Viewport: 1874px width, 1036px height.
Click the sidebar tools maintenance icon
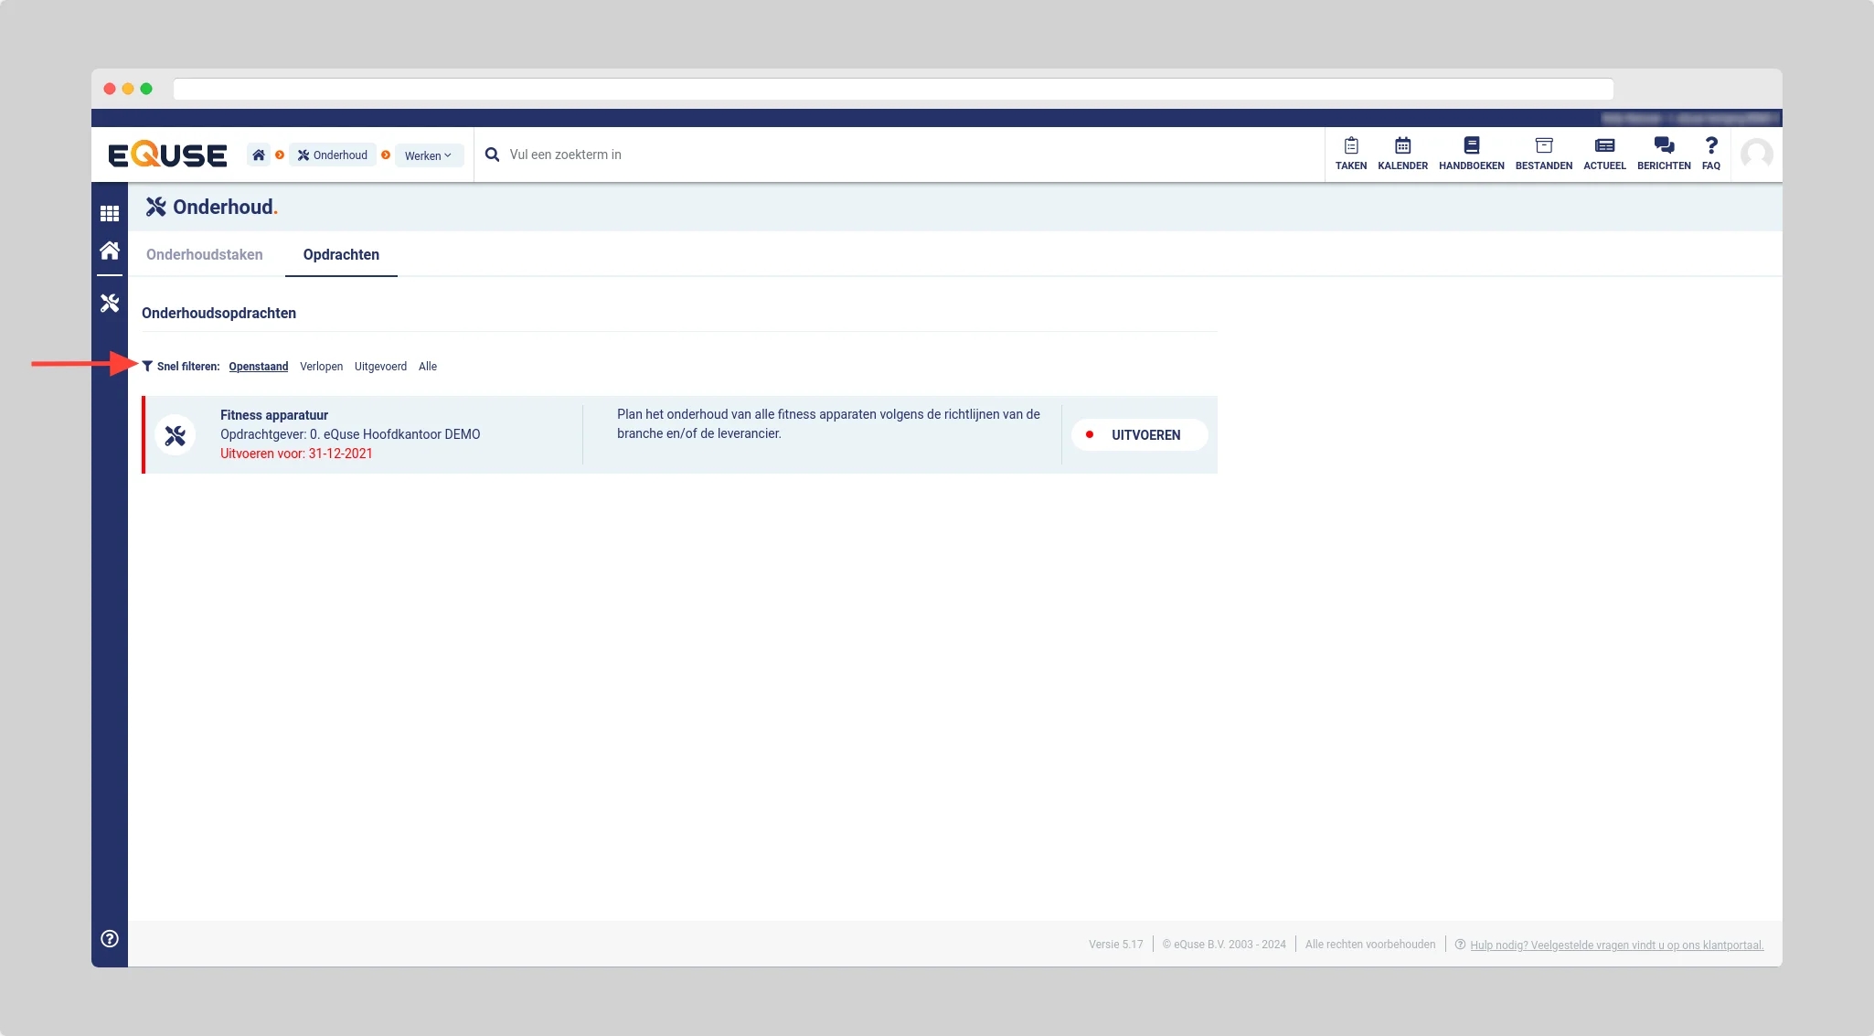(x=110, y=303)
